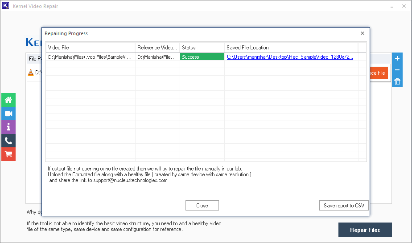Click the Close button in dialog
412x243 pixels.
[x=202, y=206]
